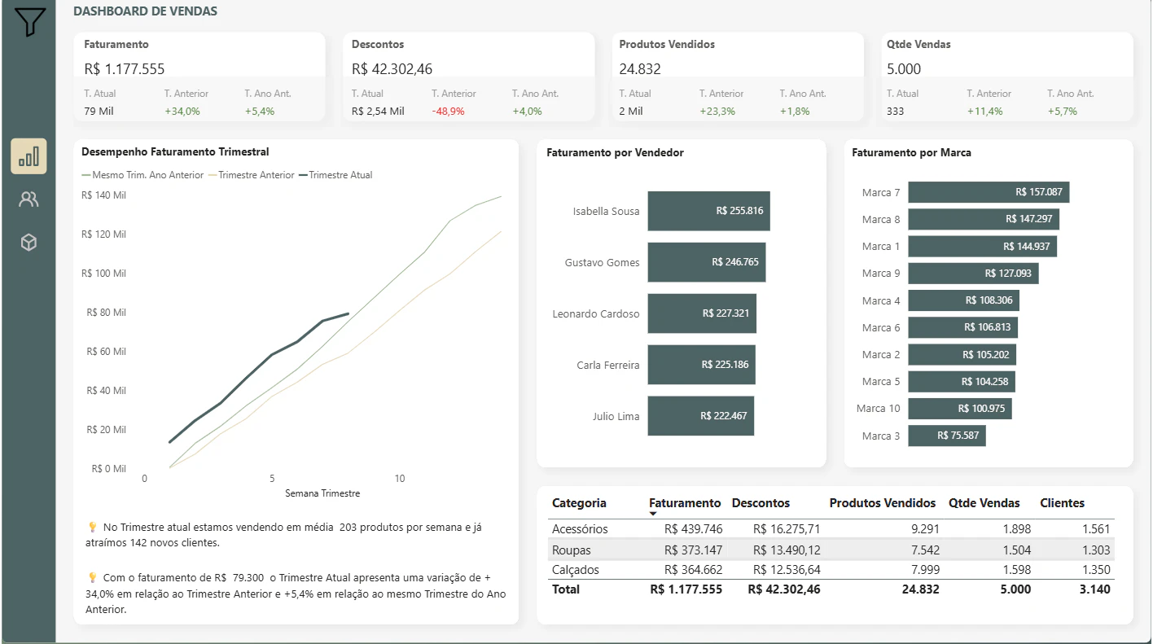
Task: Sort table by Descontos column header
Action: click(x=761, y=503)
